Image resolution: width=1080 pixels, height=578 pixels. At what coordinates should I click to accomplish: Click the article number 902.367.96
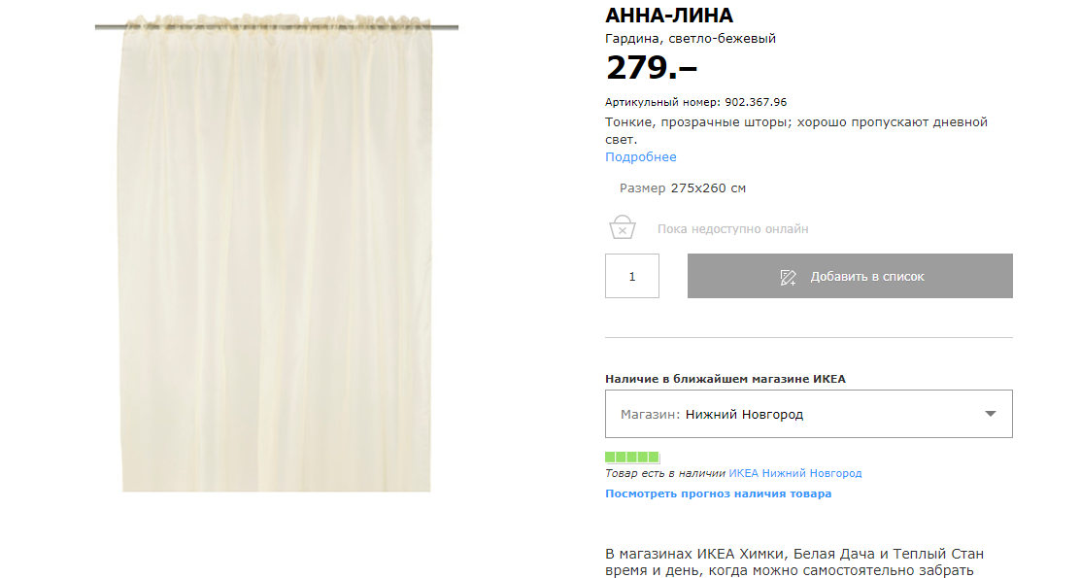pos(756,102)
